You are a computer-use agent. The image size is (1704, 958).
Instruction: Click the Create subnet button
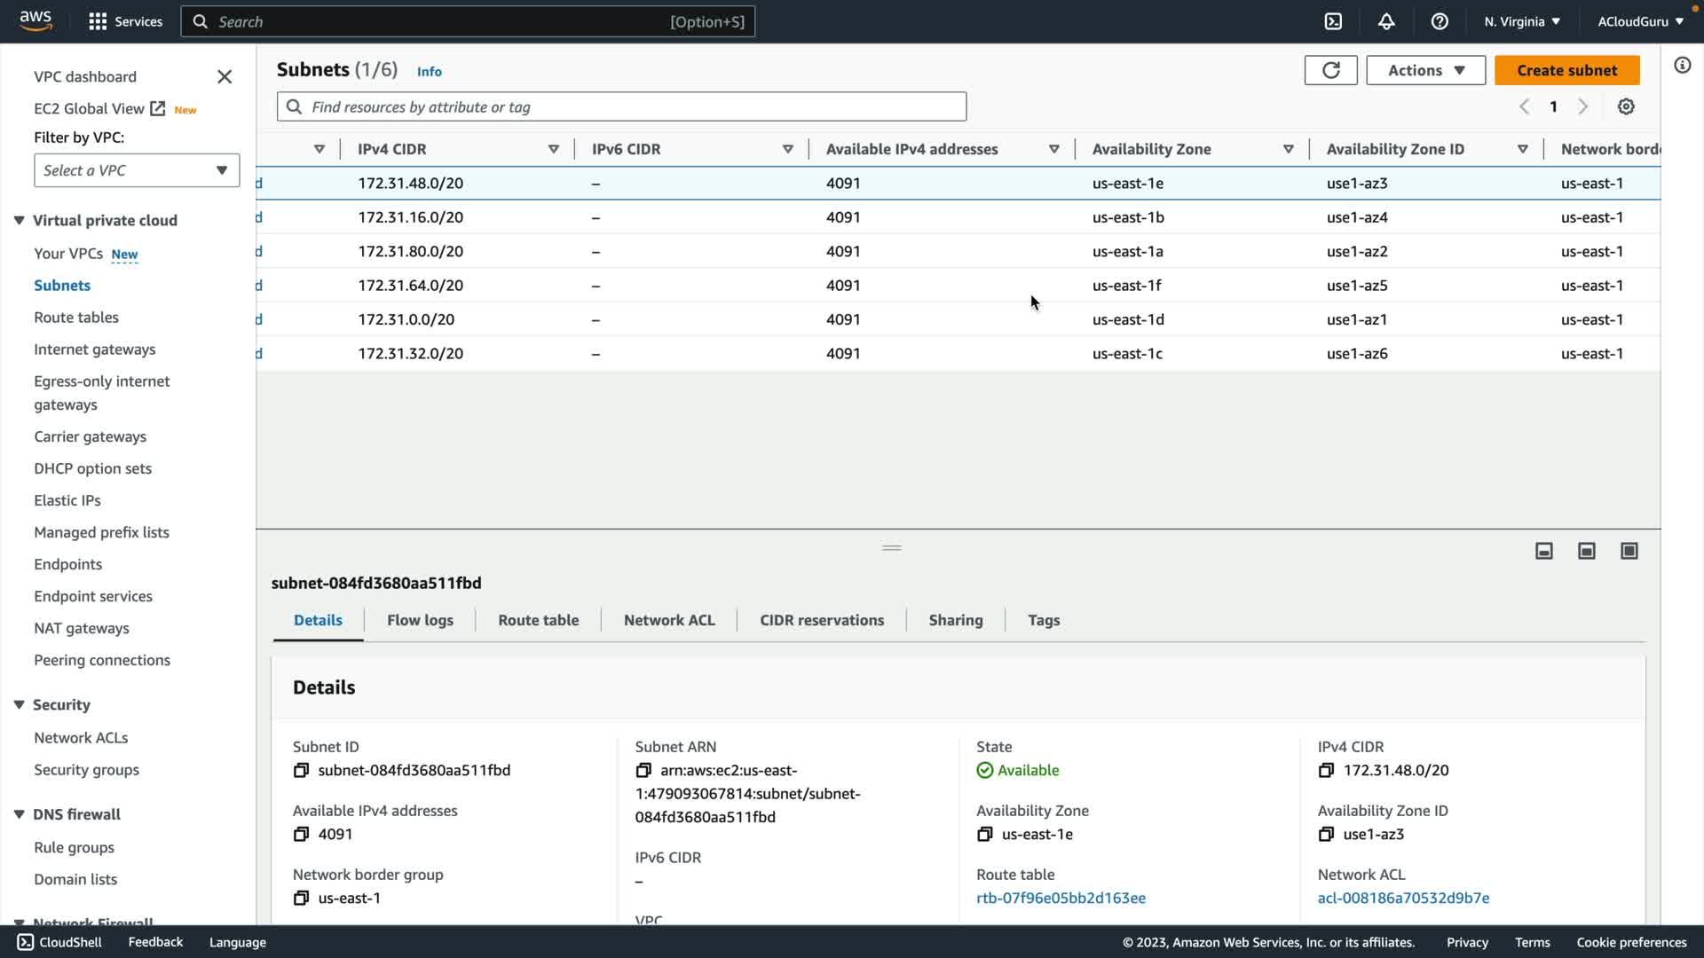(x=1566, y=70)
